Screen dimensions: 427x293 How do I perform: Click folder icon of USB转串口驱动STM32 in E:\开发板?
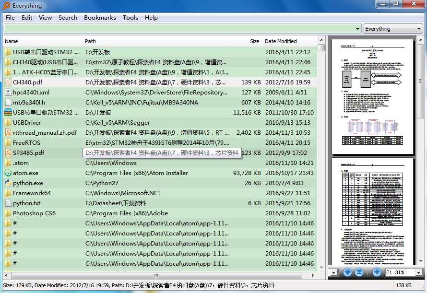tap(8, 52)
